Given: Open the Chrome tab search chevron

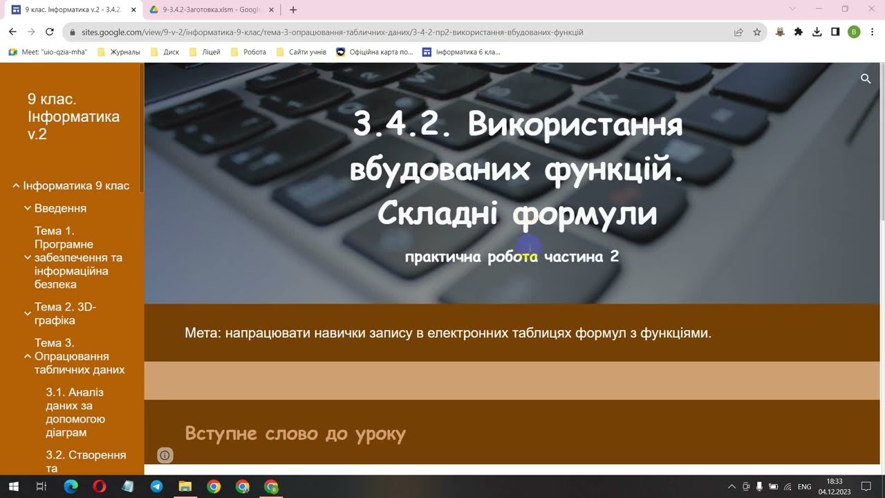Looking at the screenshot, I should coord(793,9).
